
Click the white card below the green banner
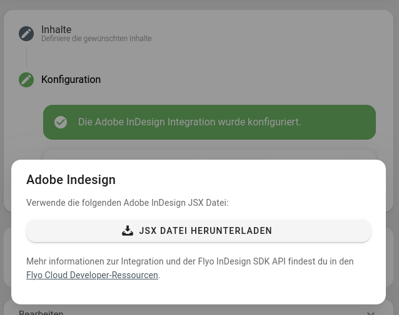coord(209,155)
